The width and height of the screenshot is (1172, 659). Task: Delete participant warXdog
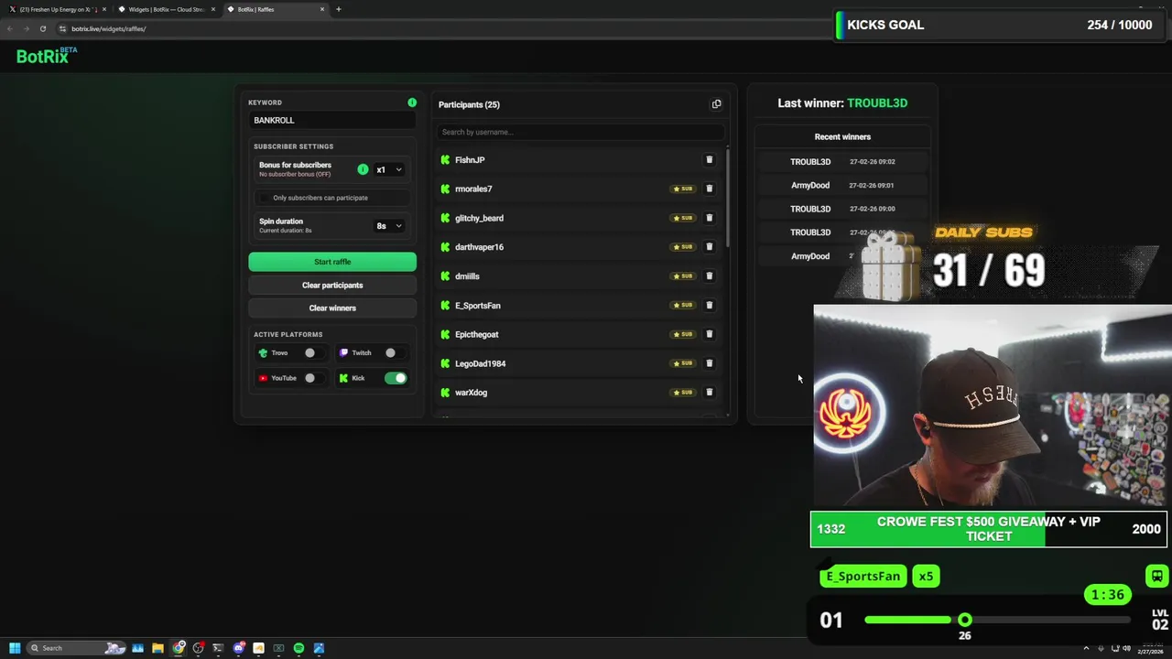tap(709, 392)
